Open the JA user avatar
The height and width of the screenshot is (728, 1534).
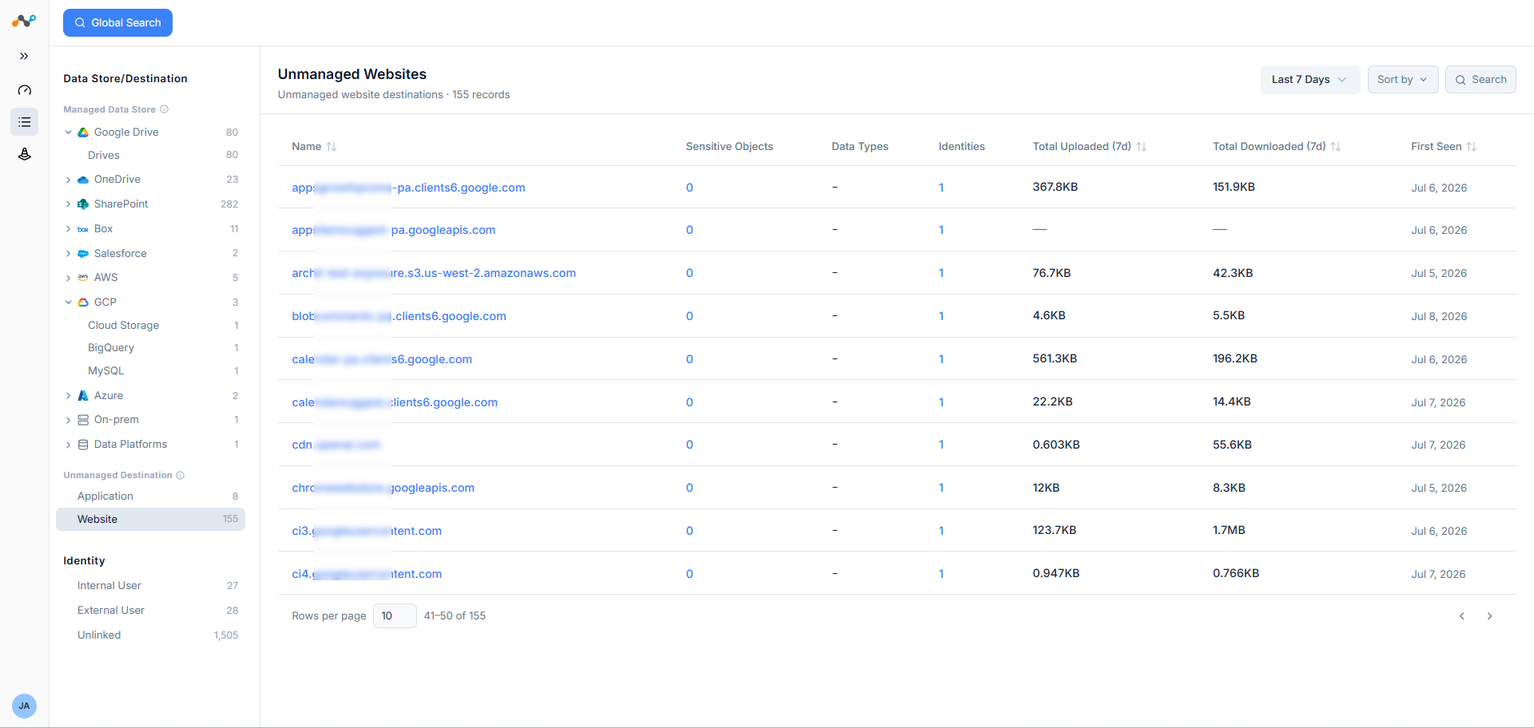pyautogui.click(x=24, y=706)
